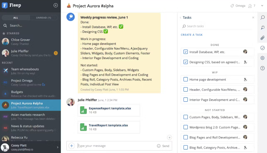267x153 pixels.
Task: Click assignee avatar on Home page development task
Action: 245,79
